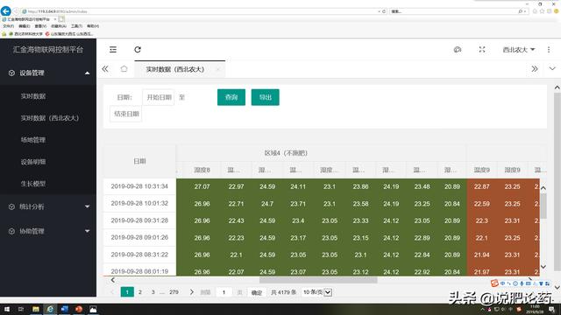Image resolution: width=561 pixels, height=315 pixels.
Task: Toggle fullscreen icon in header
Action: [x=482, y=50]
